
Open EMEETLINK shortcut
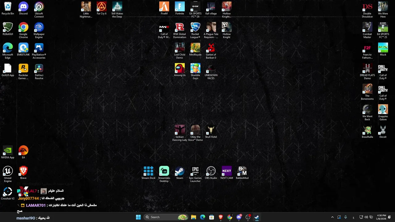[x=23, y=49]
